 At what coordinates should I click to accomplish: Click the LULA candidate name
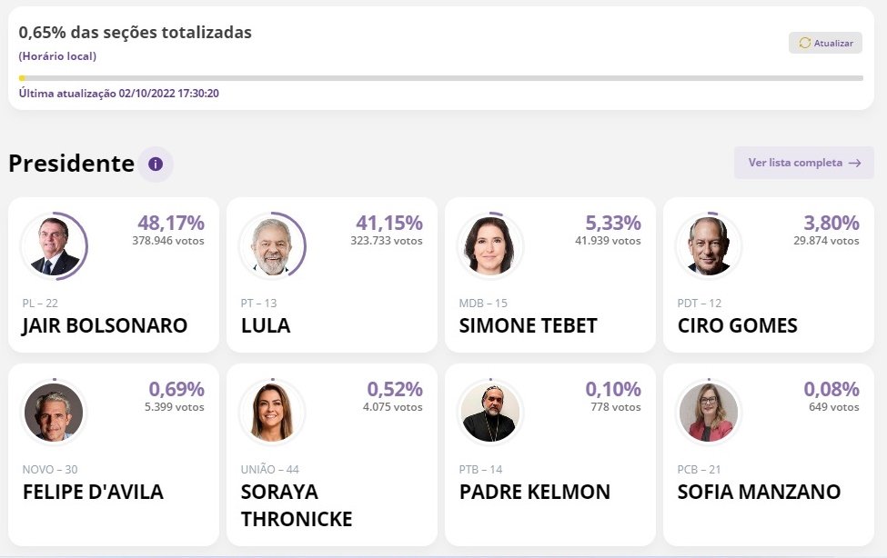[x=266, y=325]
